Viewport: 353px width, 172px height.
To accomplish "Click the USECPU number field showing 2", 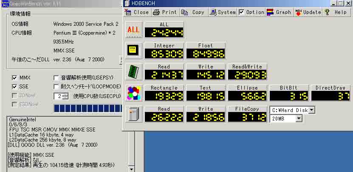I will (59, 96).
